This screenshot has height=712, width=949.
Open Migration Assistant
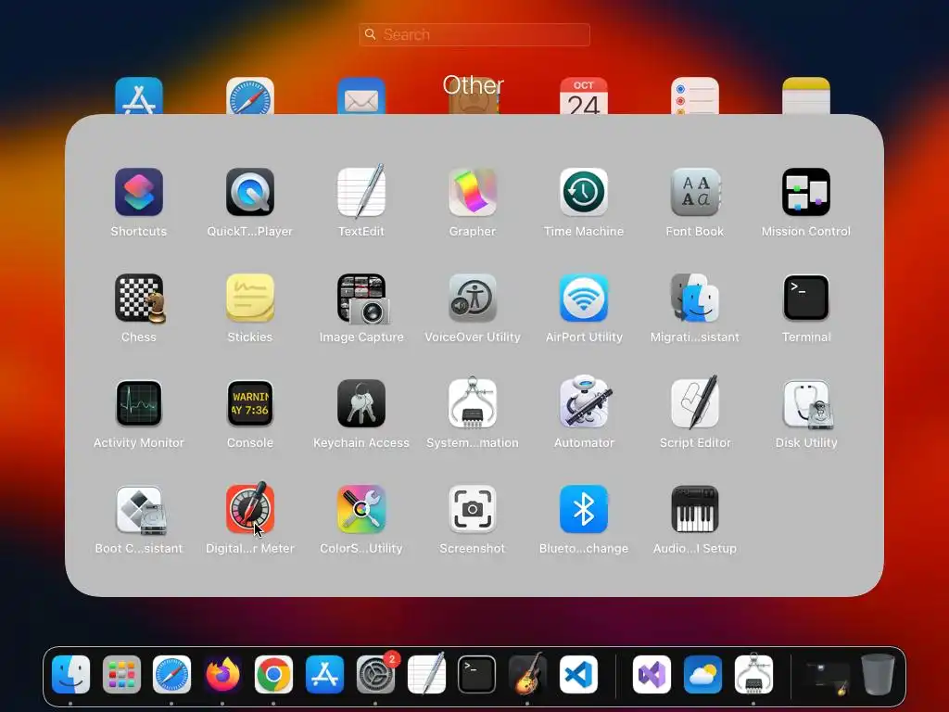click(695, 298)
